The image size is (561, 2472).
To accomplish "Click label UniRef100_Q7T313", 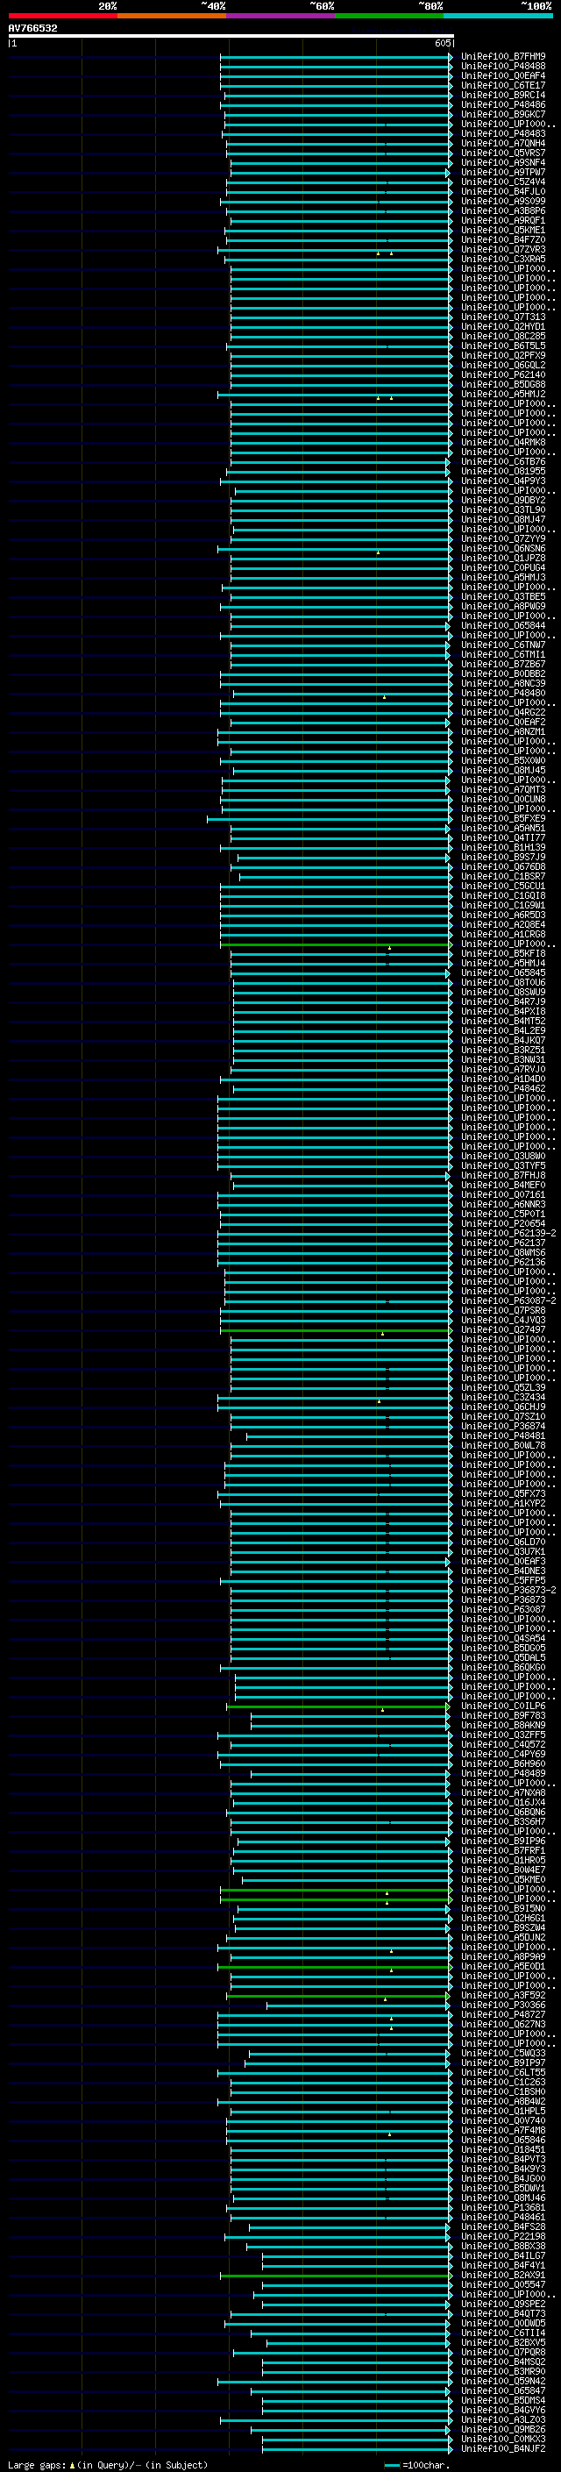I will (x=503, y=317).
